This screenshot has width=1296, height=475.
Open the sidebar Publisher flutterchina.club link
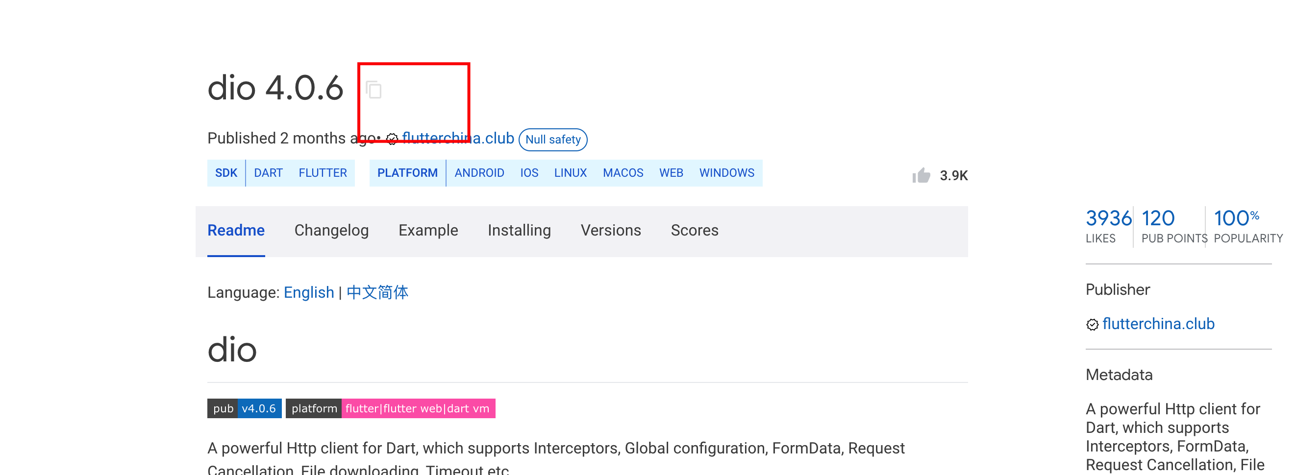(1158, 324)
